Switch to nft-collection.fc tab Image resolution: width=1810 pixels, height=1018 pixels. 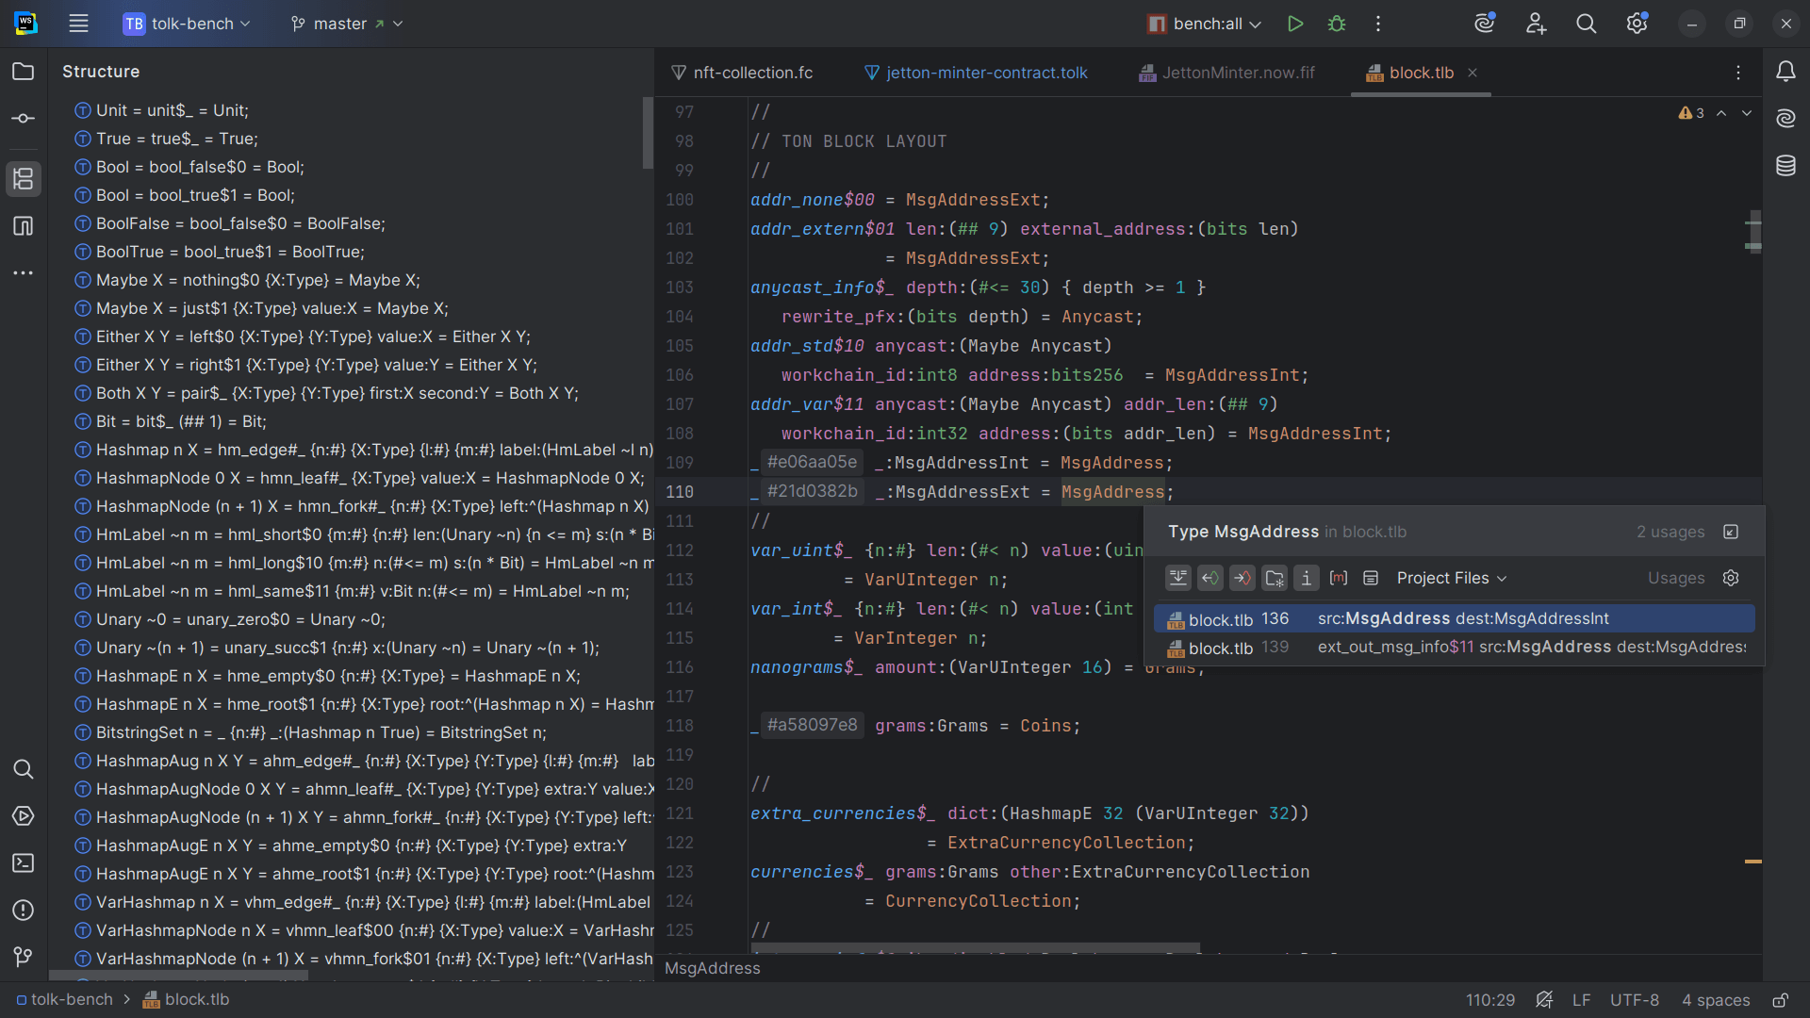[x=742, y=73]
